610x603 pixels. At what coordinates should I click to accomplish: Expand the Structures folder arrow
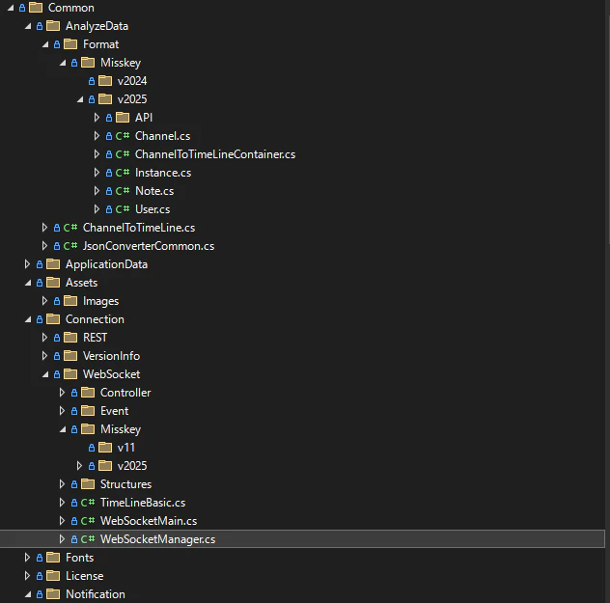pyautogui.click(x=62, y=484)
